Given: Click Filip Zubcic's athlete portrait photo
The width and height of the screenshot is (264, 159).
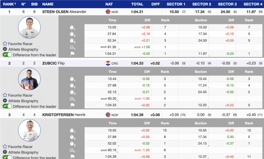Looking at the screenshot, I should pyautogui.click(x=29, y=79).
